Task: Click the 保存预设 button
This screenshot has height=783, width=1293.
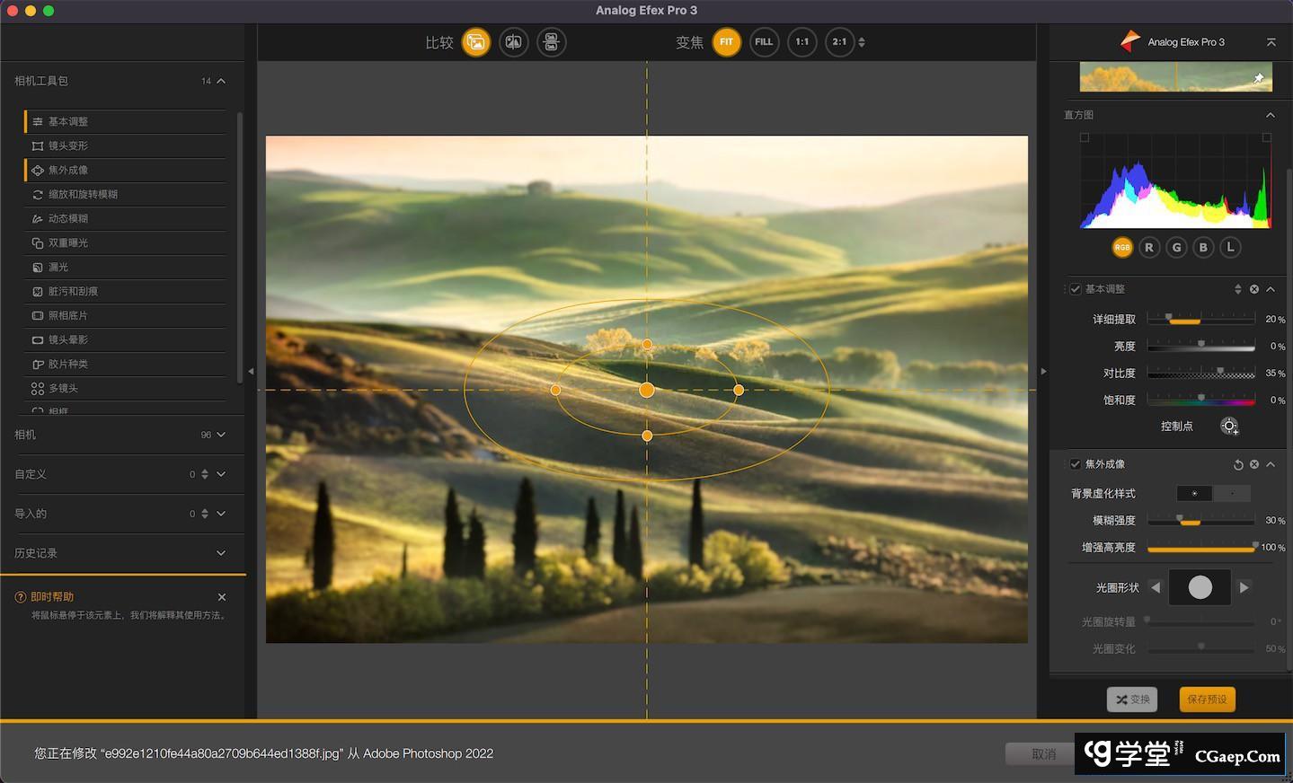Action: click(x=1207, y=699)
